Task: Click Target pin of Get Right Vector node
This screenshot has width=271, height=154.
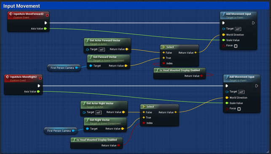Action: click(87, 129)
